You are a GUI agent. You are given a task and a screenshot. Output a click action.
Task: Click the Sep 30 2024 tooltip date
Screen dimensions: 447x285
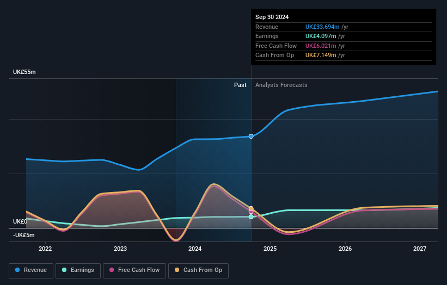pyautogui.click(x=272, y=17)
